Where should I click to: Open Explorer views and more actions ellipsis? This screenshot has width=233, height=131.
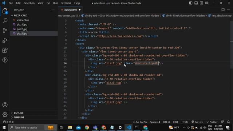53,10
